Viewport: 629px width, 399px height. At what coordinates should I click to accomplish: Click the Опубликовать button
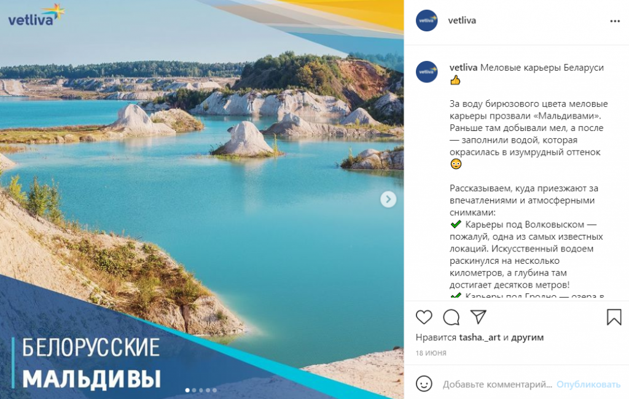[x=588, y=384]
